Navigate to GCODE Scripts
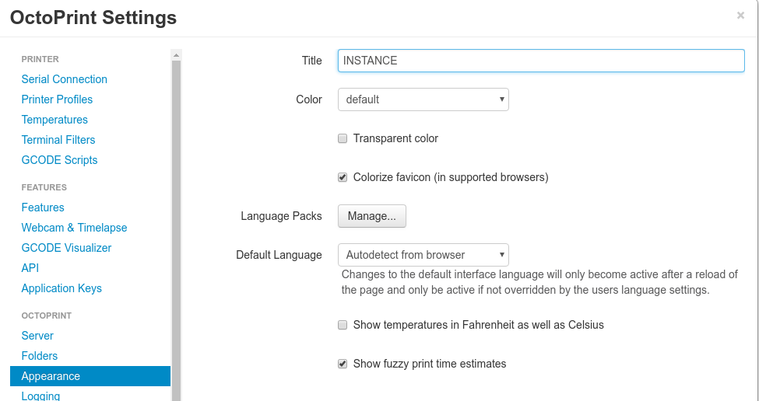The image size is (759, 401). click(x=59, y=160)
